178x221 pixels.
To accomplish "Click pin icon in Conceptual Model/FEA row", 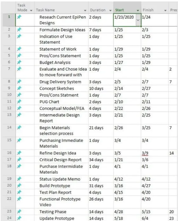I will 19,108.
